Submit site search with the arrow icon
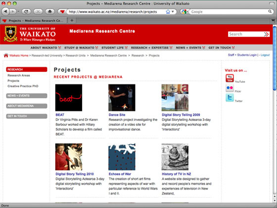Image resolution: width=277 pixels, height=208 pixels. [x=267, y=34]
